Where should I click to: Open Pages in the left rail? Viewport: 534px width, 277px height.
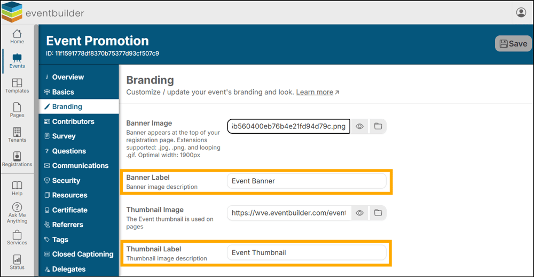17,111
